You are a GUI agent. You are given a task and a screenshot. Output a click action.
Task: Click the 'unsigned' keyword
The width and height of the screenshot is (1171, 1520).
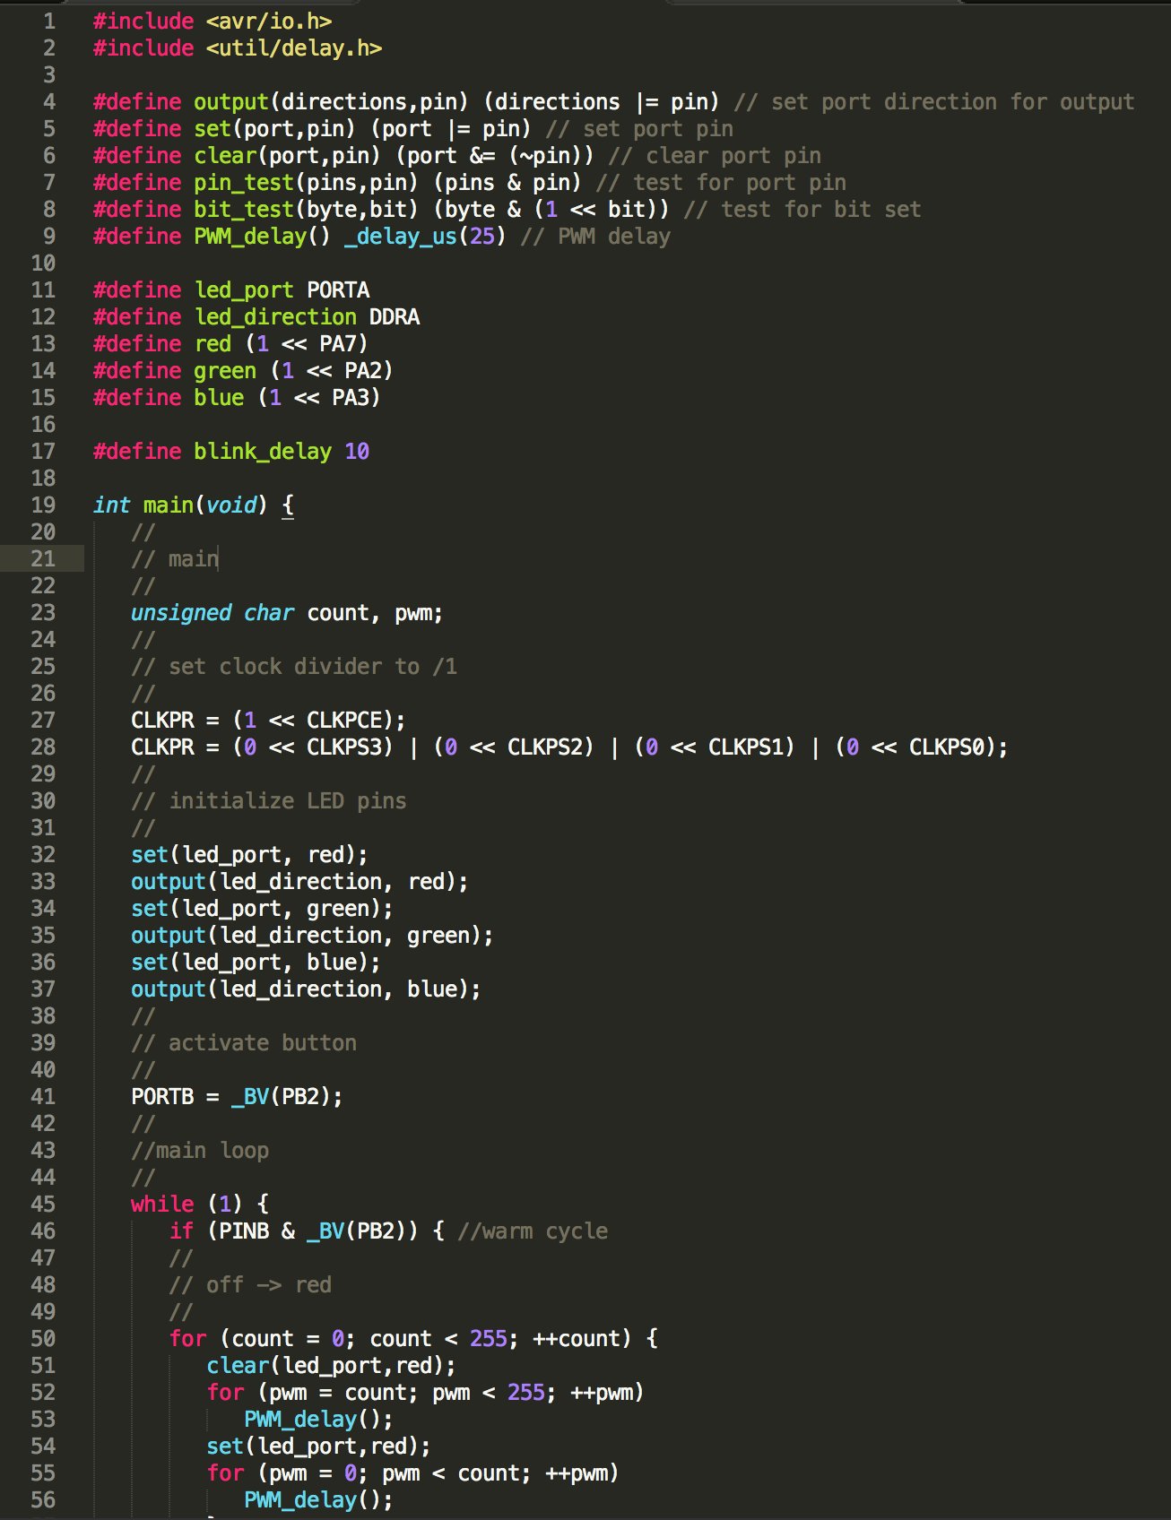(x=181, y=613)
